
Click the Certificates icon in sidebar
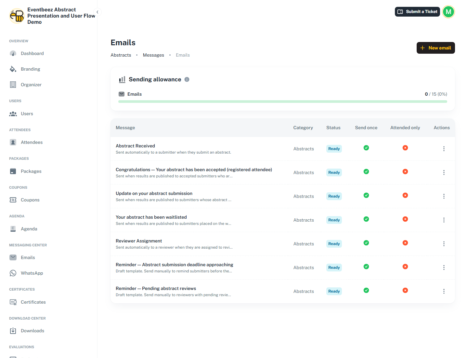point(13,302)
